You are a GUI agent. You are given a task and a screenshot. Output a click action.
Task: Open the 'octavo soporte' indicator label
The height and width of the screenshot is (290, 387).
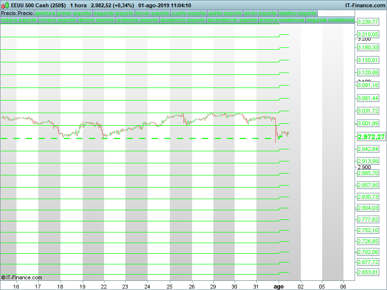tap(19, 20)
